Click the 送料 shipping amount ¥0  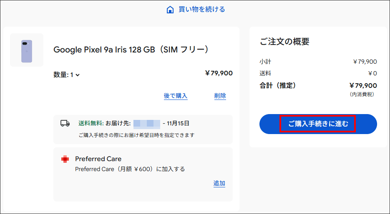coord(372,73)
